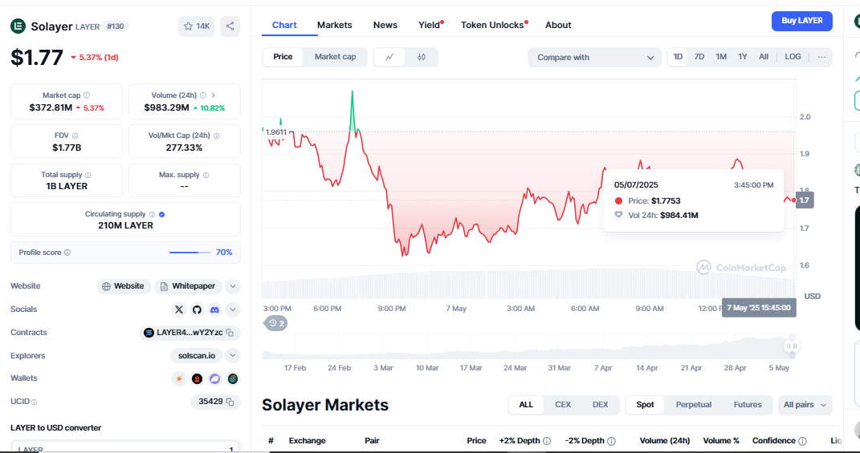Screen dimensions: 860x453
Task: Open the Token Unlocks tab
Action: point(494,25)
